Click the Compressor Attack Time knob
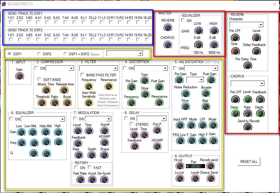Image resolution: width=280 pixels, height=193 pixels. click(x=46, y=90)
